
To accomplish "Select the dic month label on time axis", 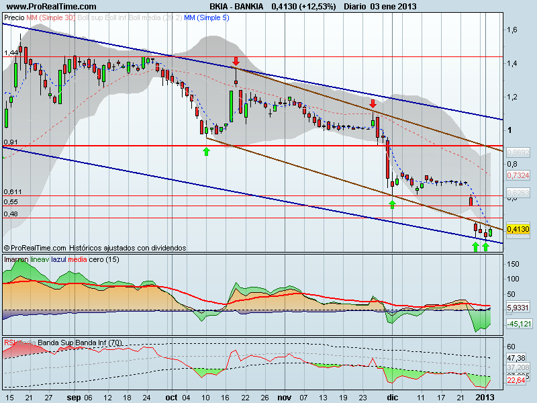I will 393,398.
